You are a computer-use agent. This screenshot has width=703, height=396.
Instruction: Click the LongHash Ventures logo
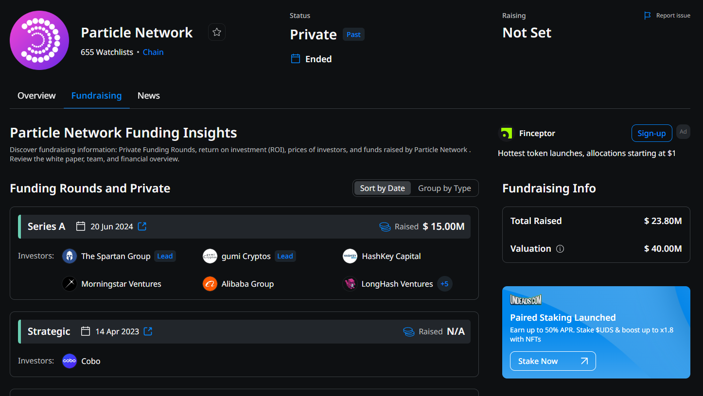(350, 284)
